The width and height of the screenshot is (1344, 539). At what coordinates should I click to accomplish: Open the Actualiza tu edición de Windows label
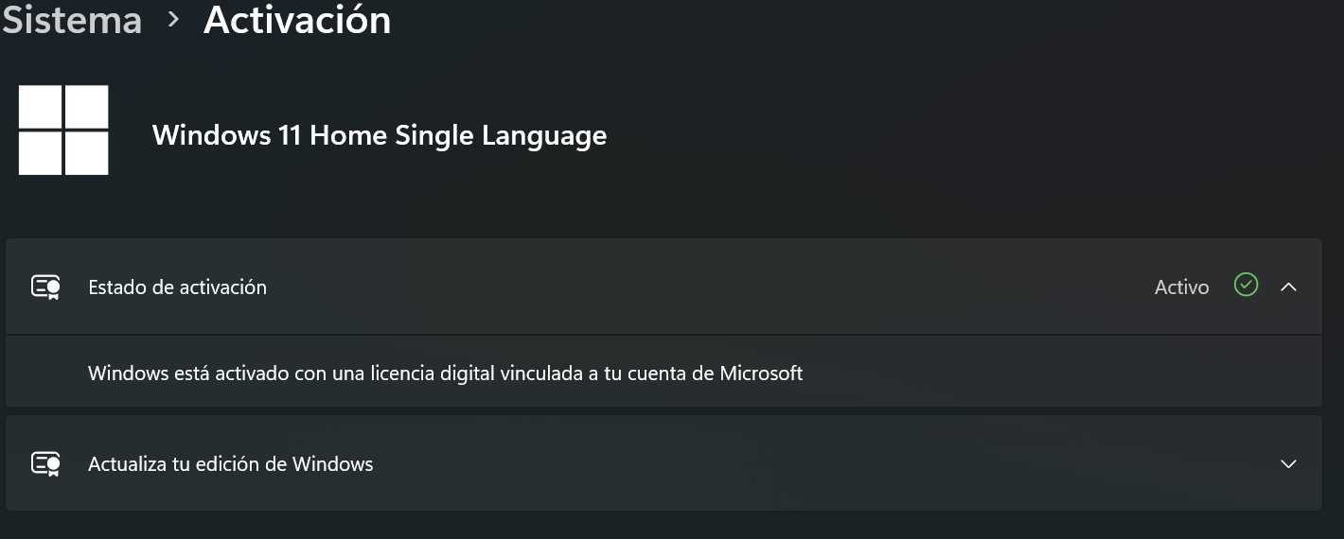[230, 464]
